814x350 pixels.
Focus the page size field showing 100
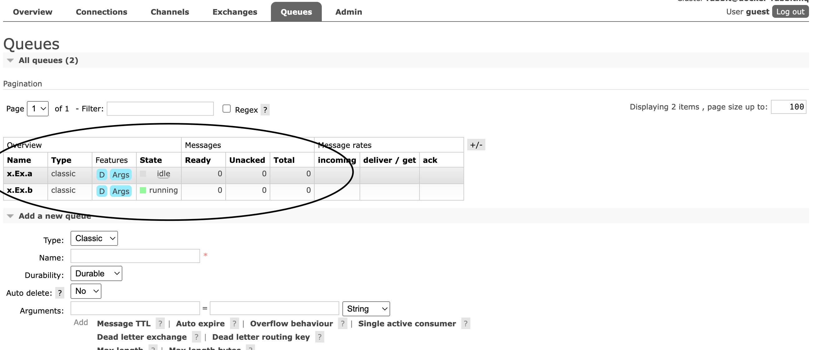point(789,107)
